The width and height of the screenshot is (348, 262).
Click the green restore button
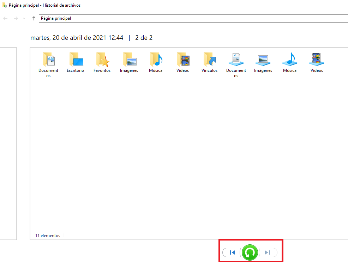click(x=250, y=252)
